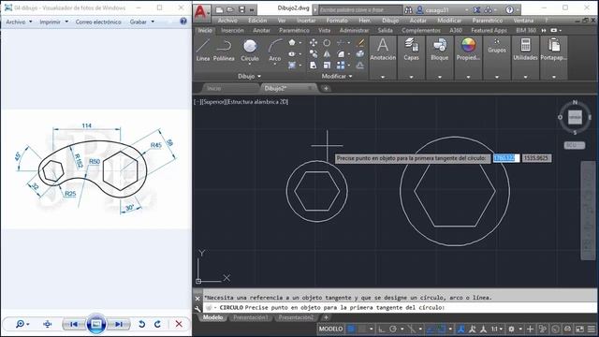Toggle MODELO space button in status bar
This screenshot has height=337, width=599.
click(330, 329)
